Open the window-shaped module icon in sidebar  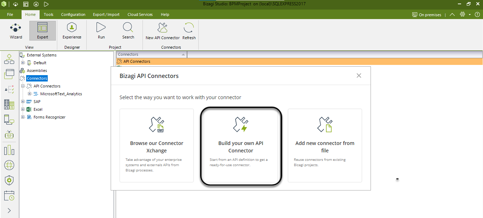(x=9, y=74)
